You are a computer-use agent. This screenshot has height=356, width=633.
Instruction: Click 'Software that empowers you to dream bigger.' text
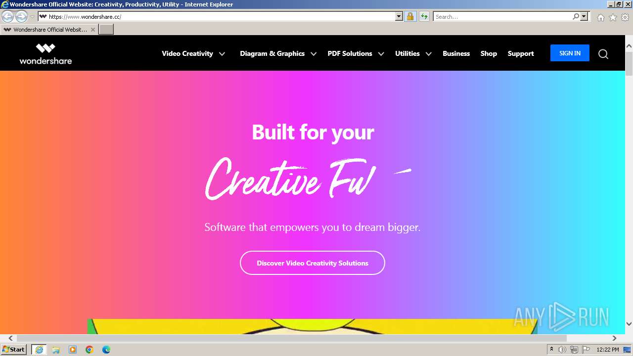tap(313, 227)
